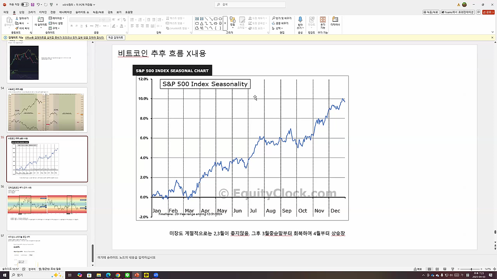497x279 pixels.
Task: Open the 디자이너 (Designer) pane
Action: (335, 21)
